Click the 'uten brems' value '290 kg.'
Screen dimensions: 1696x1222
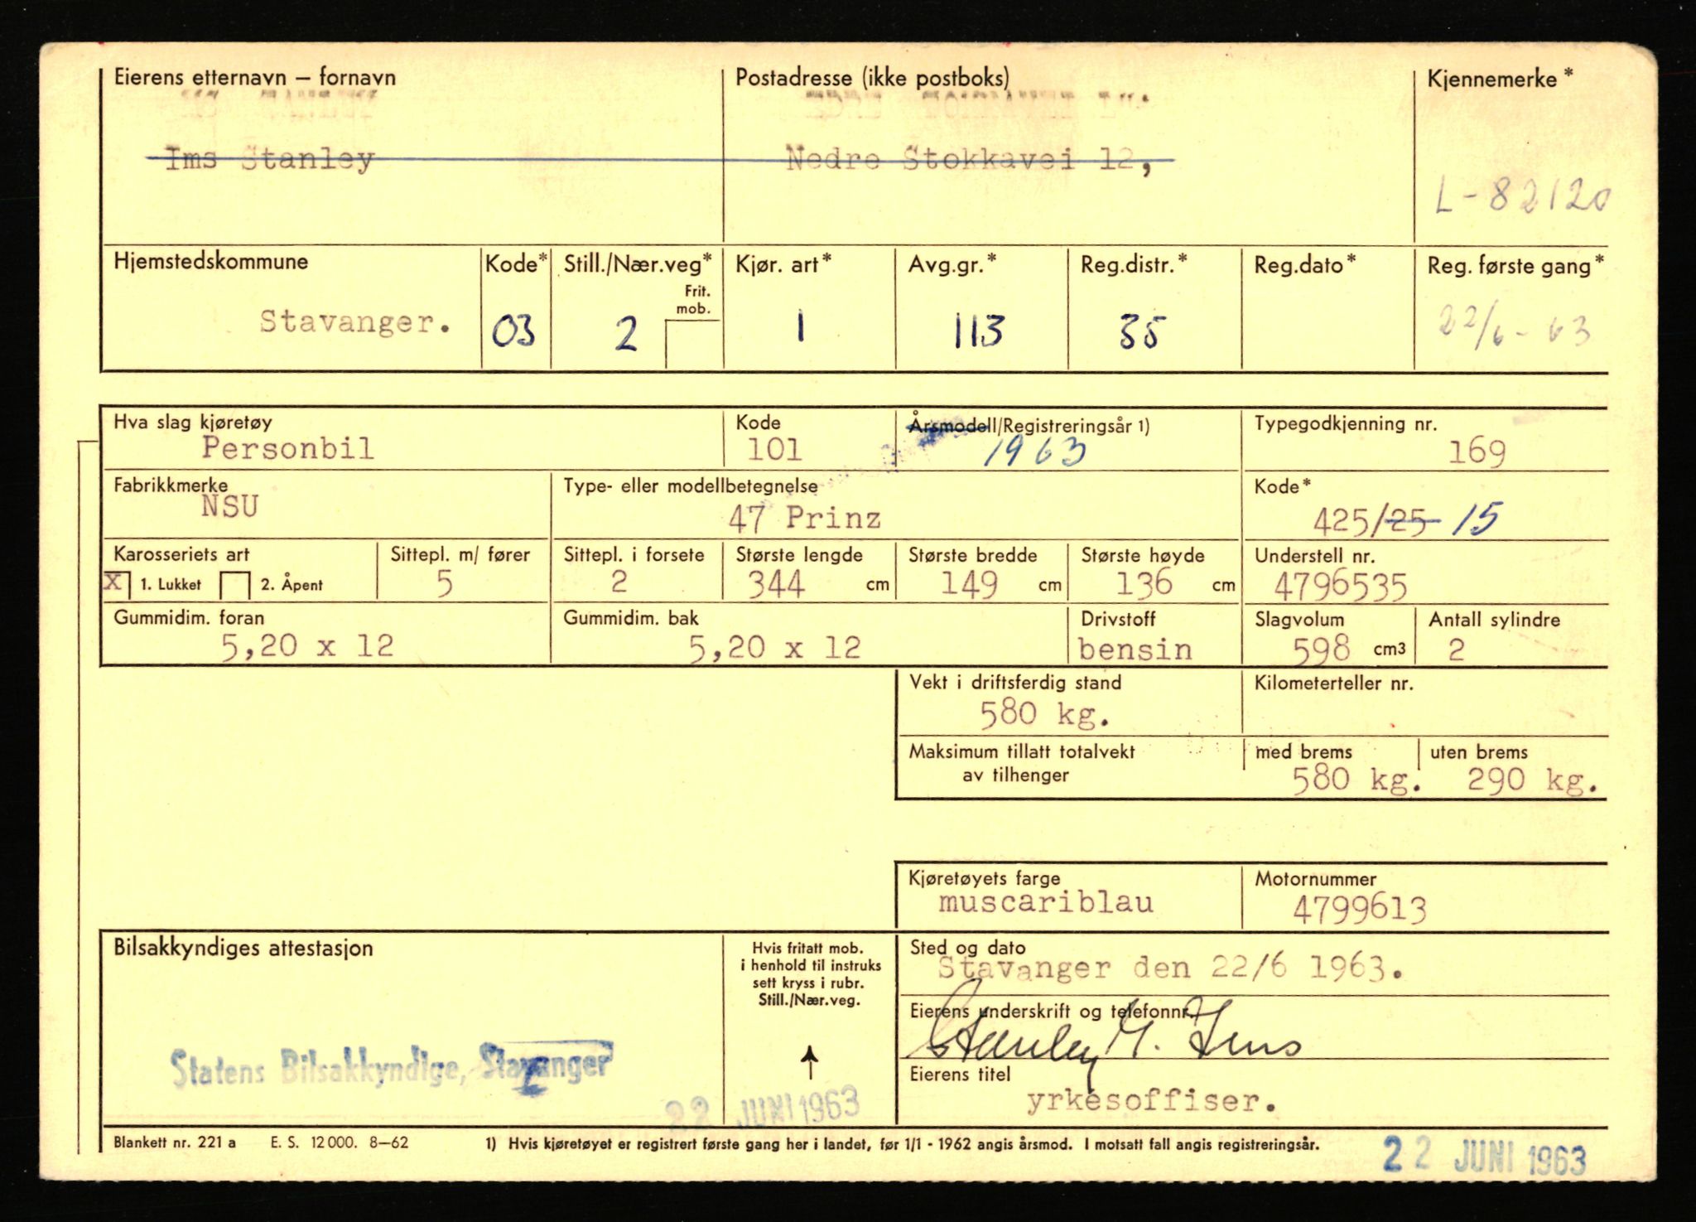[1532, 780]
